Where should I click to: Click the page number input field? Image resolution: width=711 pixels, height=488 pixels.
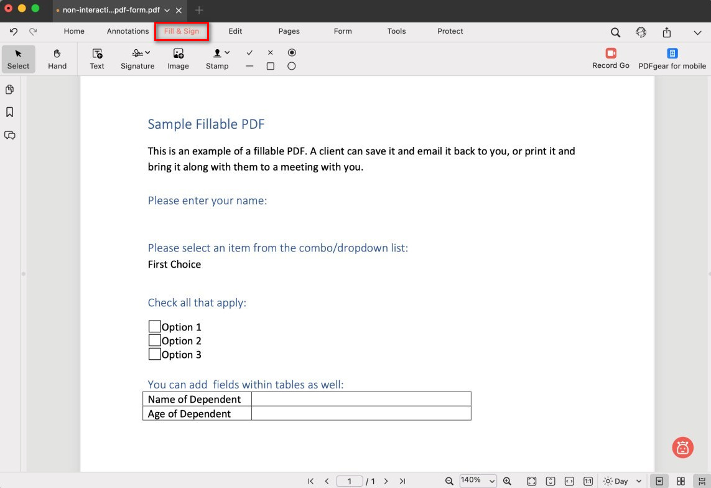tap(350, 481)
